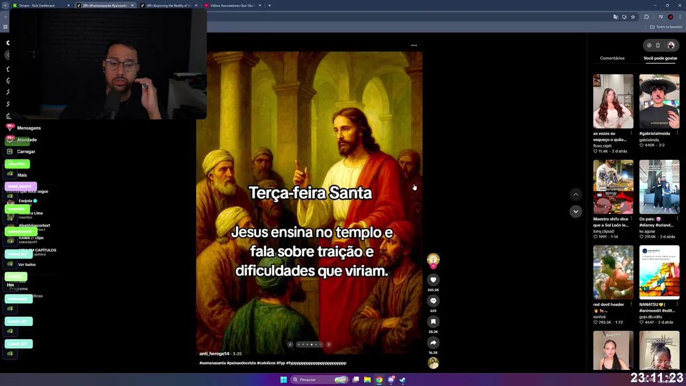
Task: Open the #gabrielalmeida recommended video thumbnail
Action: [x=659, y=101]
